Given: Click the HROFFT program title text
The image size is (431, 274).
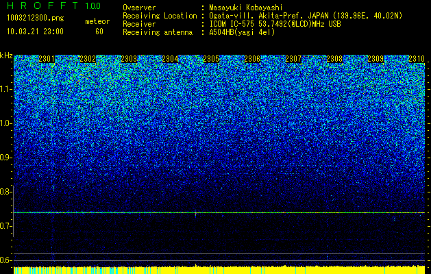Looking at the screenshot, I should point(42,5).
